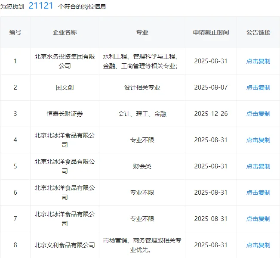This screenshot has height=258, width=280.
Task: Copy the link in the 财会类 row
Action: click(258, 166)
